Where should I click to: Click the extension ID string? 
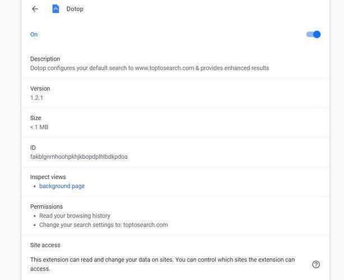click(x=79, y=157)
